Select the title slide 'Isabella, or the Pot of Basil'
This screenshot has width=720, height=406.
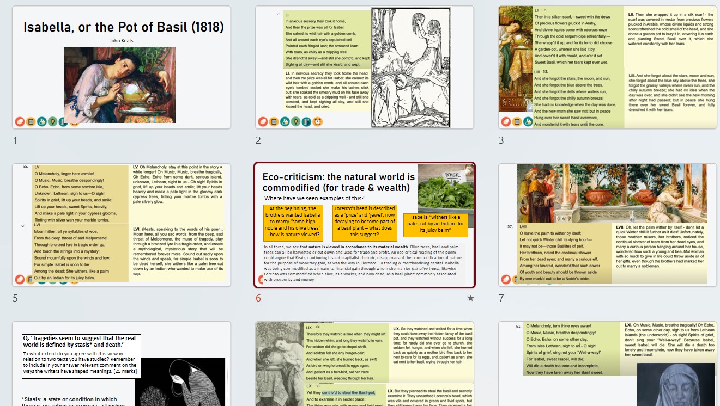tap(122, 67)
